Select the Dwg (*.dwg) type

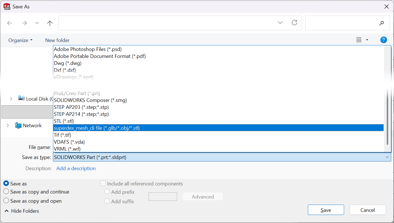click(x=218, y=63)
